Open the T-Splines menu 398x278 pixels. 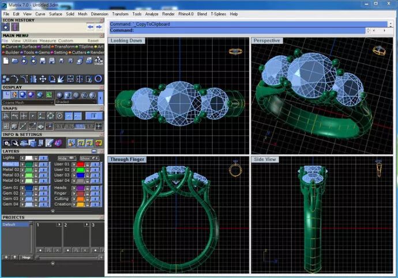coord(218,14)
